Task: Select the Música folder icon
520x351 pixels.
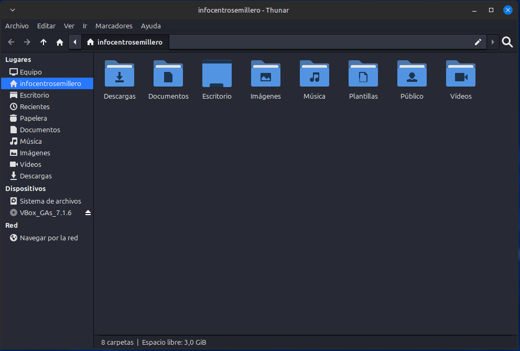Action: 315,73
